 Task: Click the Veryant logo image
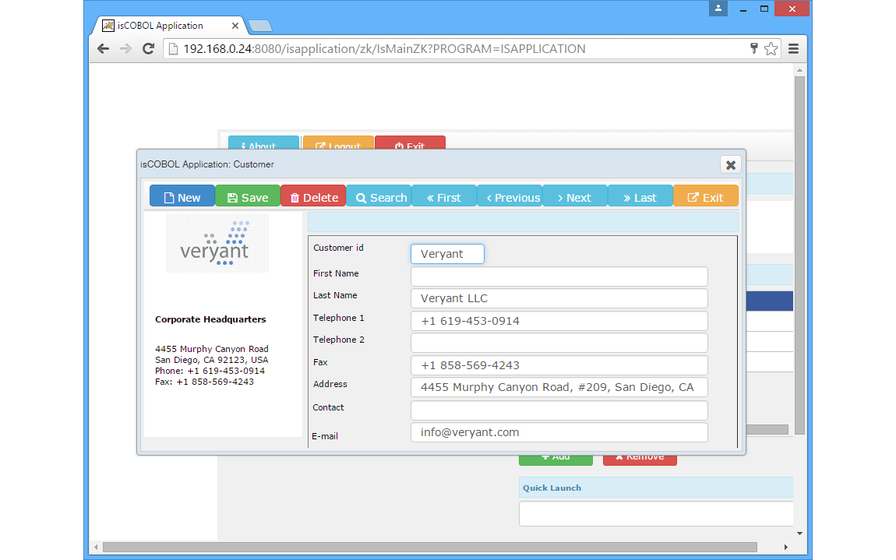pos(217,243)
